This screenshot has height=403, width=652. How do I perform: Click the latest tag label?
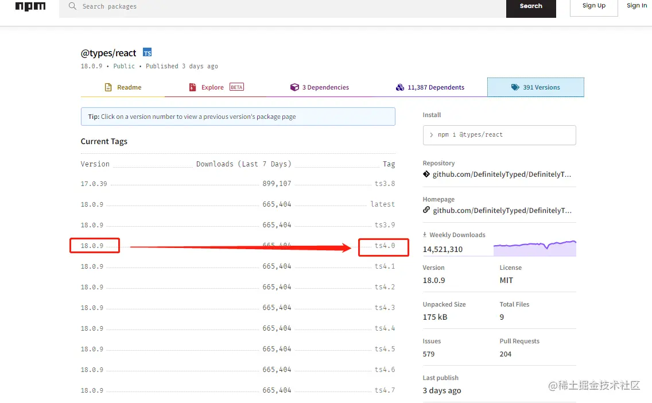click(383, 204)
